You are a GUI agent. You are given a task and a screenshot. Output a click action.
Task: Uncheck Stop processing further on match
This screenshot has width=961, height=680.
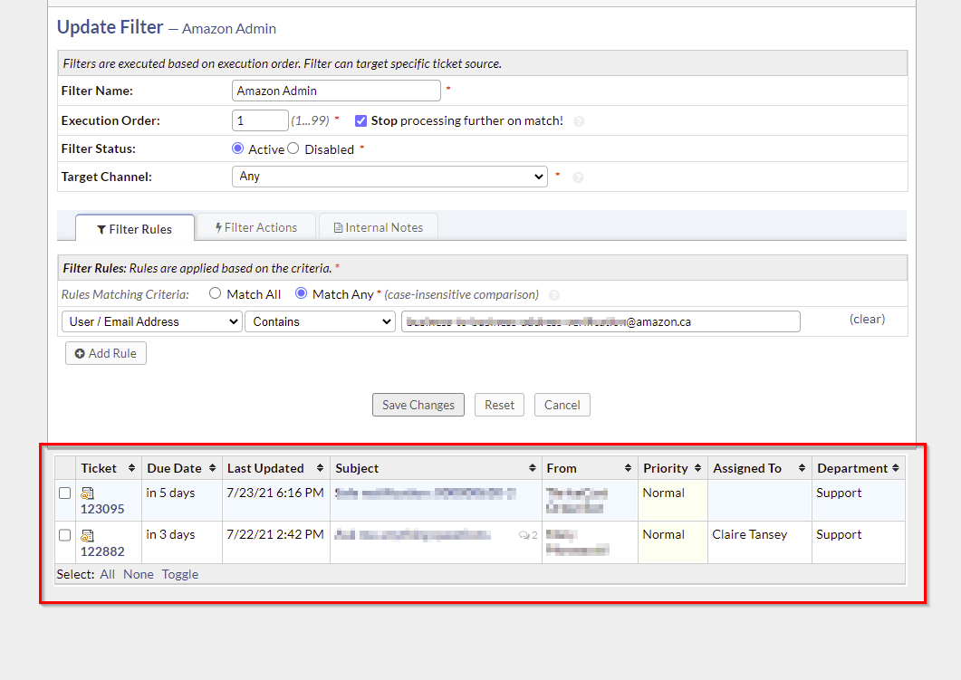360,120
